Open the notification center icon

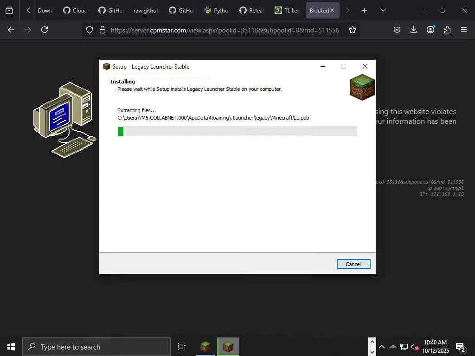coord(461,347)
